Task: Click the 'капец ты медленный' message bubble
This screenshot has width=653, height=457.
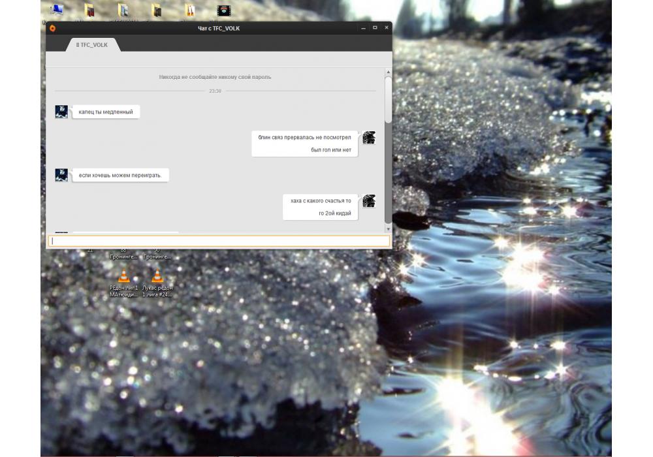Action: (106, 112)
